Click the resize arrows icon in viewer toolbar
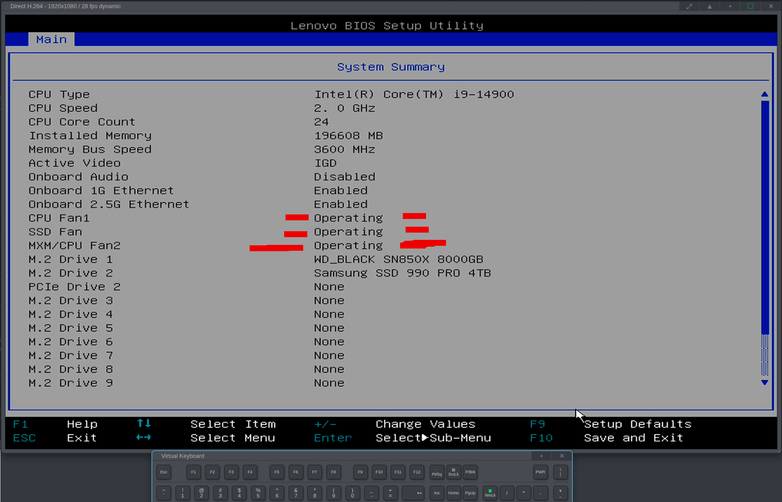Viewport: 782px width, 502px height. [x=689, y=6]
